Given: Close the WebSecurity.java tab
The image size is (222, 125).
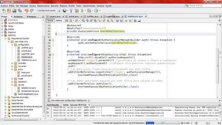Looking at the screenshot, I should (146, 17).
